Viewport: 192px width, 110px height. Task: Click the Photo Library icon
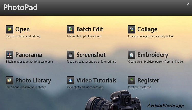click(x=9, y=81)
